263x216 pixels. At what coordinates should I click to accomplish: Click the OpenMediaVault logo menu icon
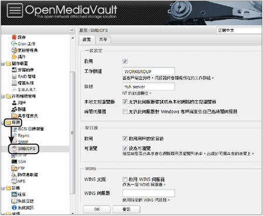[15, 11]
